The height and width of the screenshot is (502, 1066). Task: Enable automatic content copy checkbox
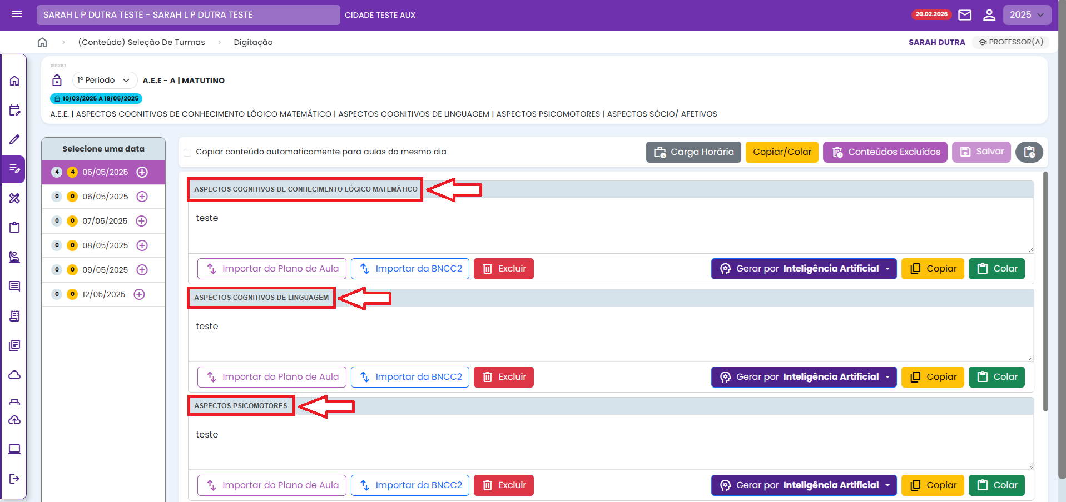[x=187, y=153]
